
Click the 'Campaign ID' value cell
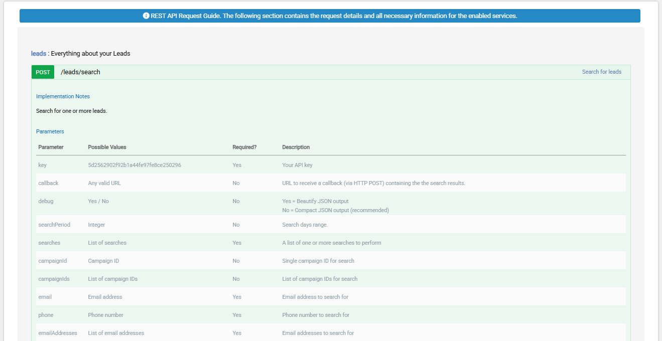click(103, 261)
